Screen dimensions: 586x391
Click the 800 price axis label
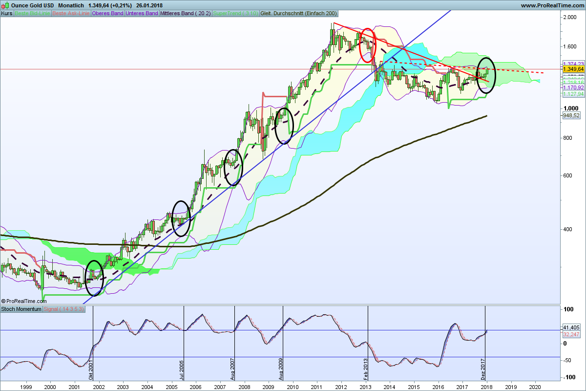568,138
